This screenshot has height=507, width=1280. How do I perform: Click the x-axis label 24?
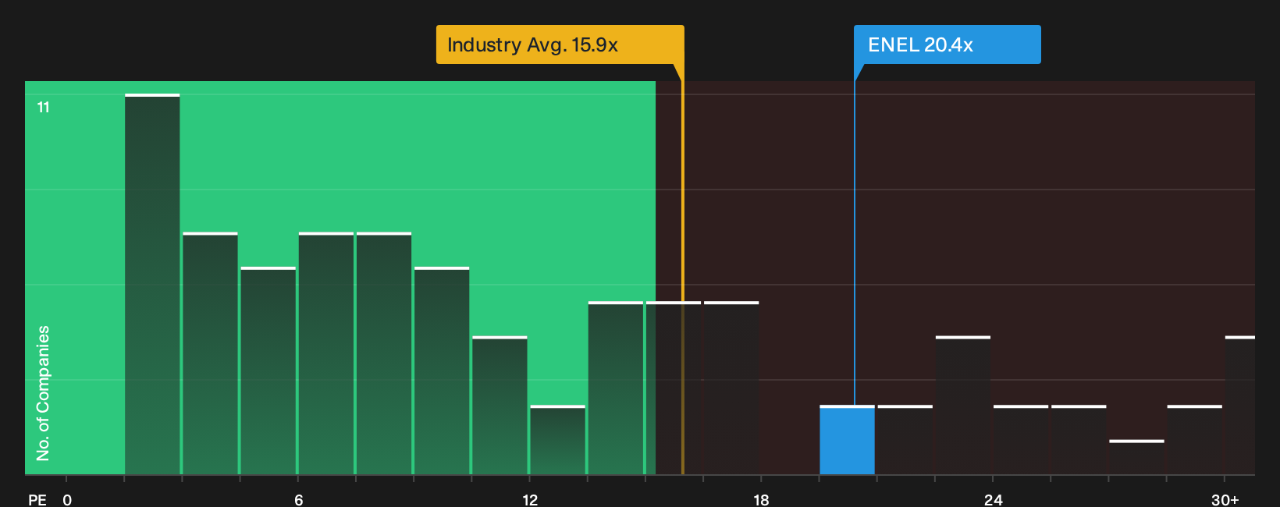coord(993,499)
